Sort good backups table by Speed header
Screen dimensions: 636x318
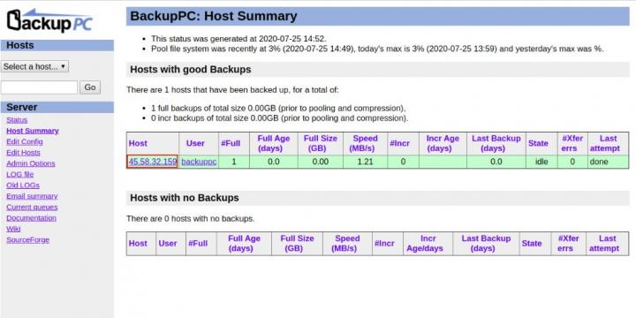click(x=365, y=144)
